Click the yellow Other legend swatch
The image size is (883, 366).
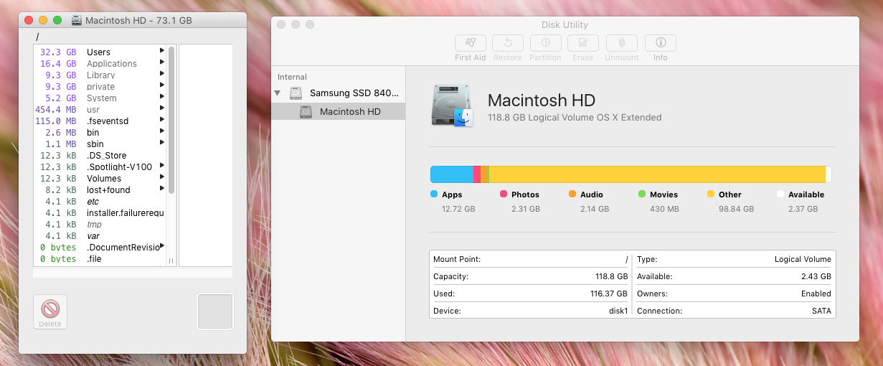pyautogui.click(x=711, y=194)
